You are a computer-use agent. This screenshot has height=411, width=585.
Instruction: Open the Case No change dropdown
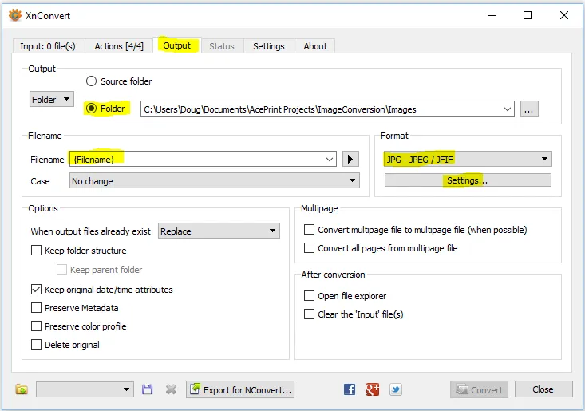pos(214,180)
